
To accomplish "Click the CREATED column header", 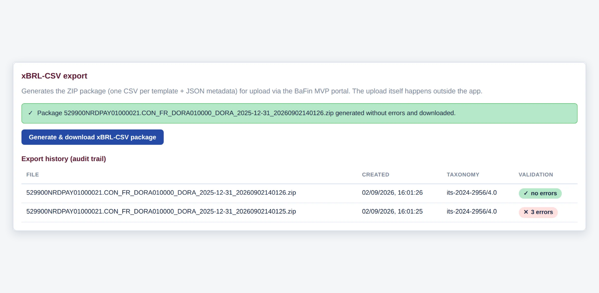I will pos(376,174).
